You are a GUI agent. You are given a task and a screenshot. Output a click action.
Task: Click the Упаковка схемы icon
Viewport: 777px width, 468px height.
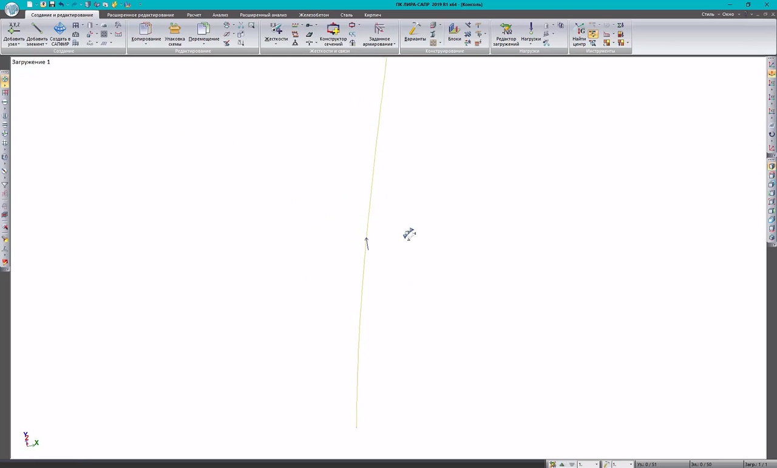[x=175, y=29]
